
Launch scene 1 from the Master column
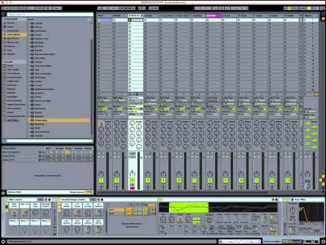(305, 20)
